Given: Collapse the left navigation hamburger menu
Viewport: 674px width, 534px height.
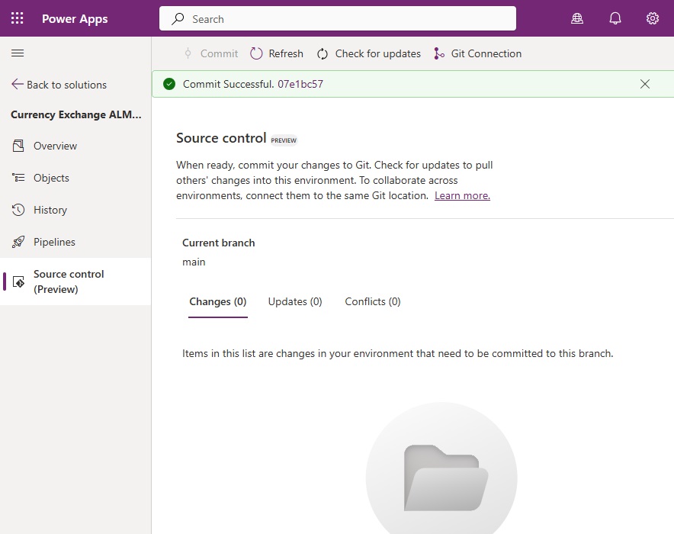Looking at the screenshot, I should 18,53.
